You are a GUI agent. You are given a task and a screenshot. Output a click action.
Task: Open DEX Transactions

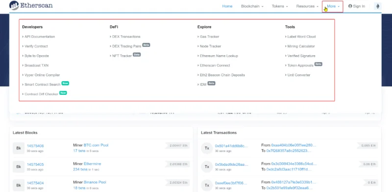point(126,37)
